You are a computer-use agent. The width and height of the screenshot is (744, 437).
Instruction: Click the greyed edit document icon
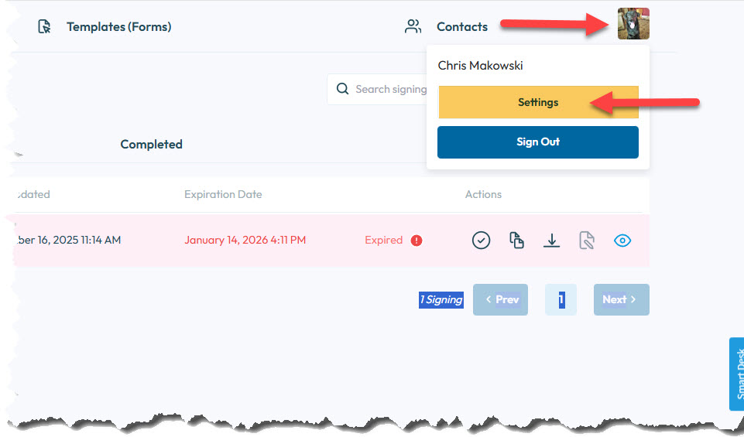(x=587, y=241)
